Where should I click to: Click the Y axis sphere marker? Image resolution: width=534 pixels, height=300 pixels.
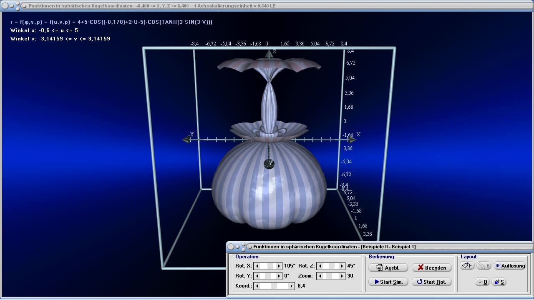pos(270,163)
